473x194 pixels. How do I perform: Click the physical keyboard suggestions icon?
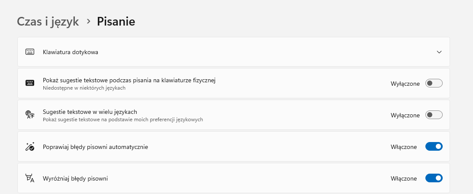tap(30, 83)
